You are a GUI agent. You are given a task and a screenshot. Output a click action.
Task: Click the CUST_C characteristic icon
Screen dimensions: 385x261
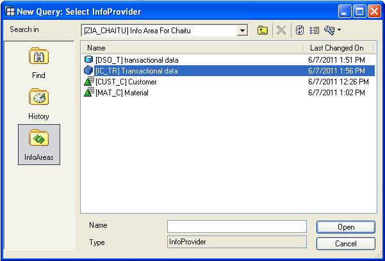pos(89,81)
